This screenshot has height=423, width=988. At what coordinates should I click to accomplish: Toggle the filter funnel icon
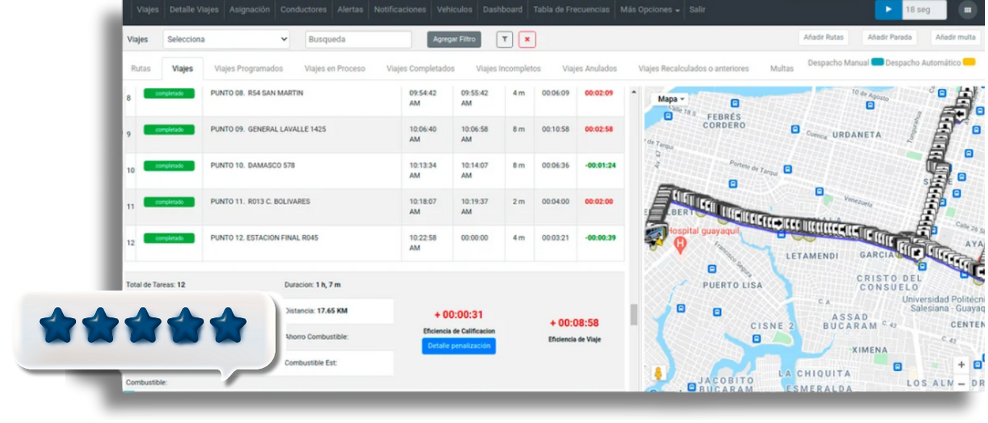click(505, 39)
